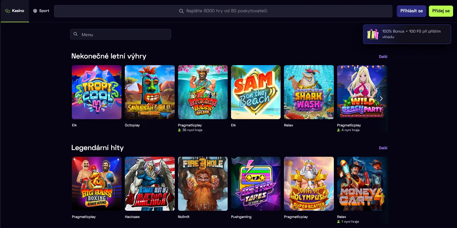Screen dimensions: 457x228
Task: Click the Kasino tab icon
Action: coord(8,11)
